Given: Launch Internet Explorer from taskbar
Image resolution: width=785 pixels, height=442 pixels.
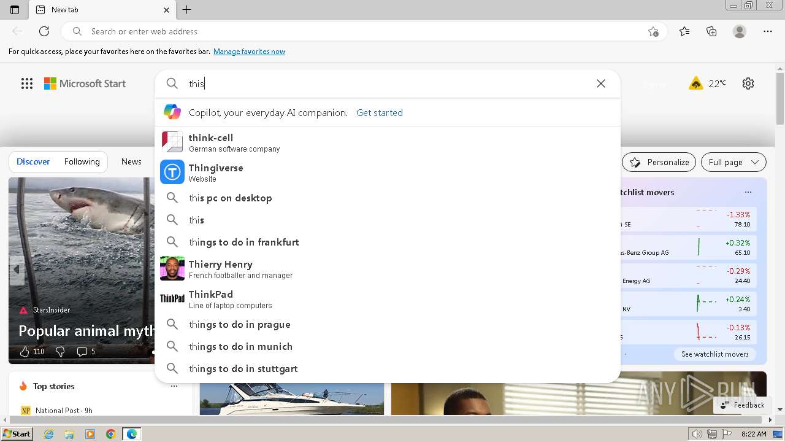Looking at the screenshot, I should click(x=48, y=434).
